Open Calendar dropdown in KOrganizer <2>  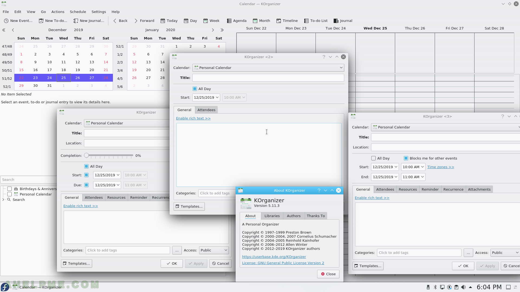pos(268,68)
